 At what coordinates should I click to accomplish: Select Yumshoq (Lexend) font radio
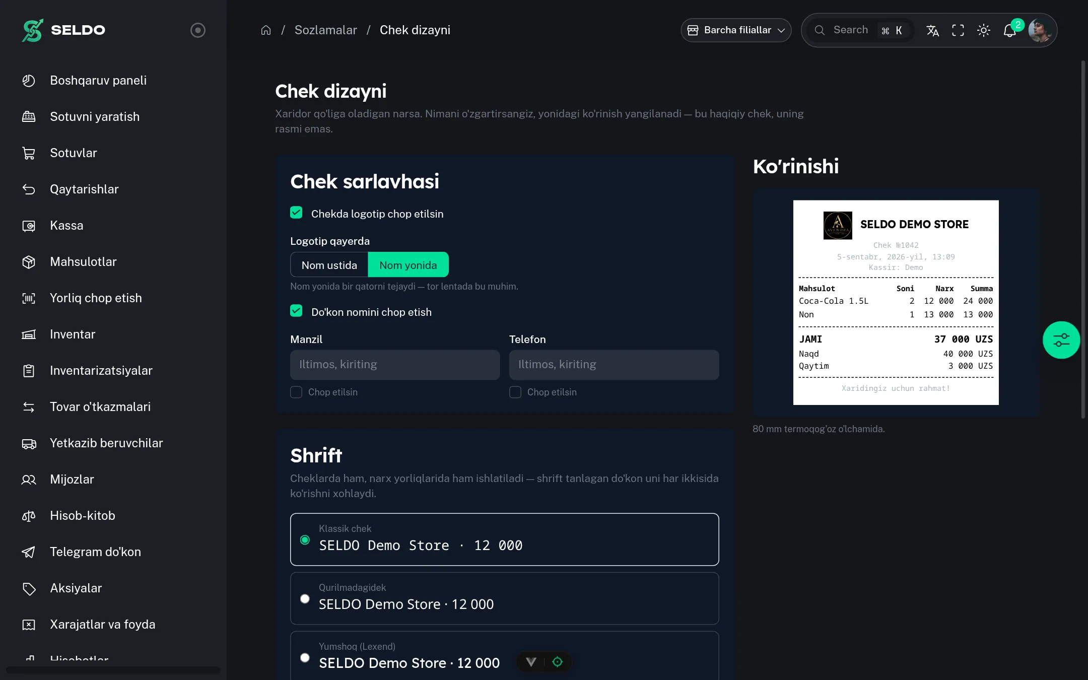click(x=305, y=658)
